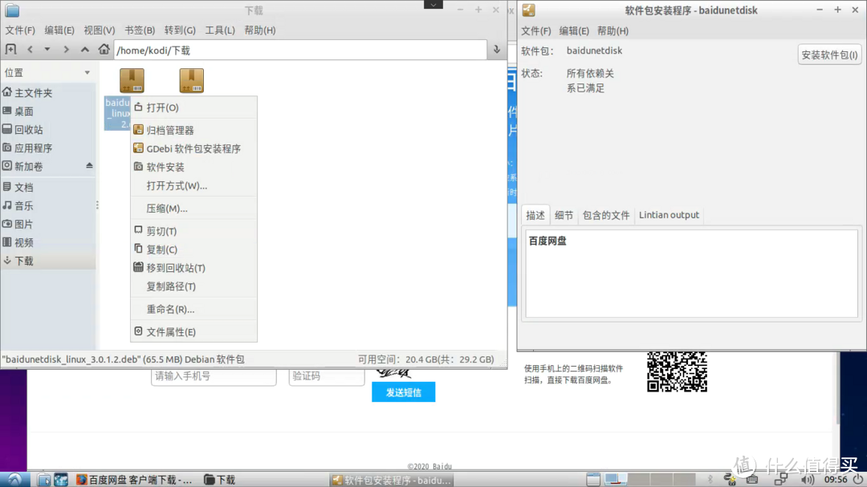Eject the 新加卷 volume
This screenshot has width=867, height=487.
click(x=89, y=166)
